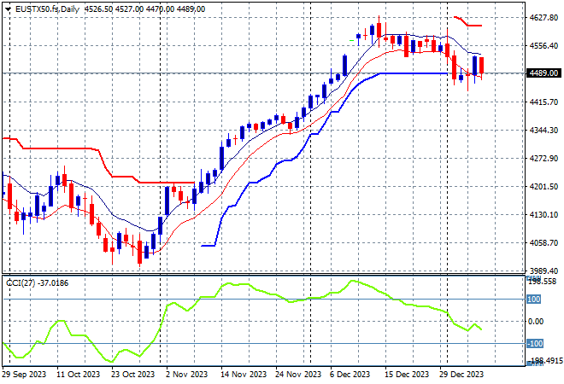564x384 pixels.
Task: Click the 4058.70 price axis label
Action: tap(542, 243)
